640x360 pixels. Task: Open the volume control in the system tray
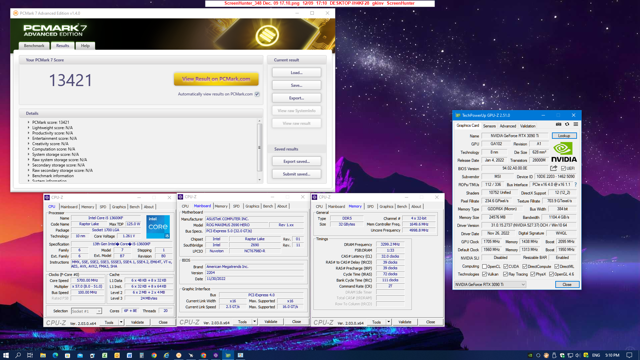point(578,355)
